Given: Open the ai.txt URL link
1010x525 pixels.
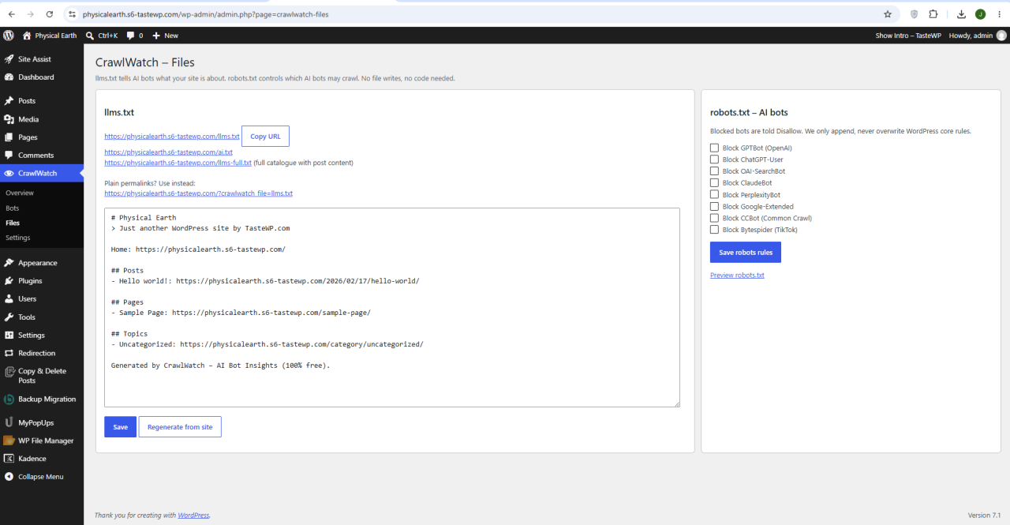Looking at the screenshot, I should coord(168,152).
